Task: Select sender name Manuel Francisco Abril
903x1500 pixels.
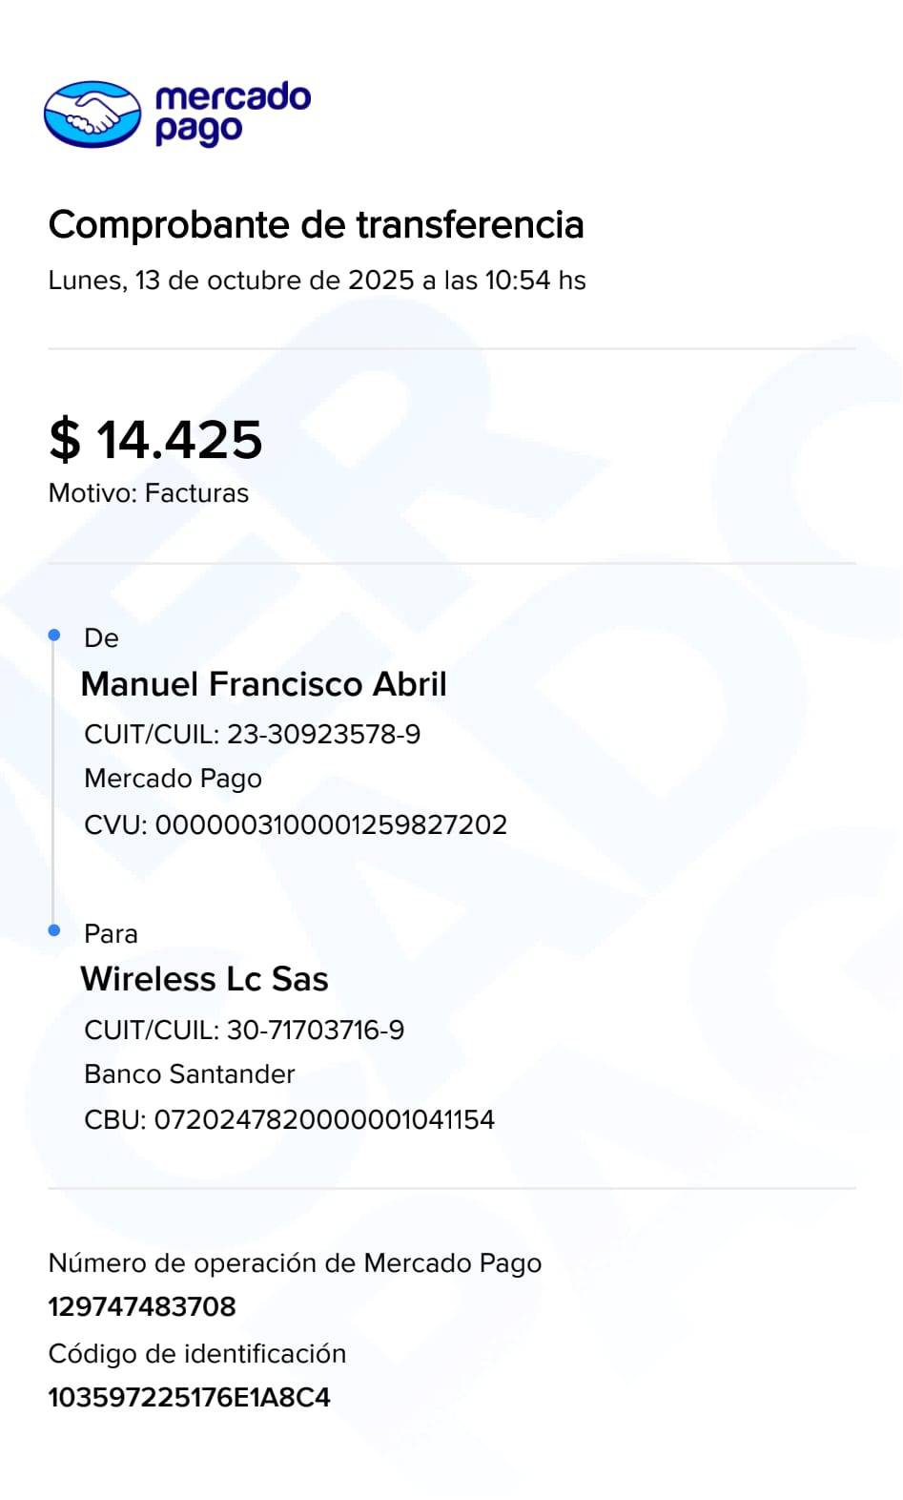Action: (x=263, y=684)
